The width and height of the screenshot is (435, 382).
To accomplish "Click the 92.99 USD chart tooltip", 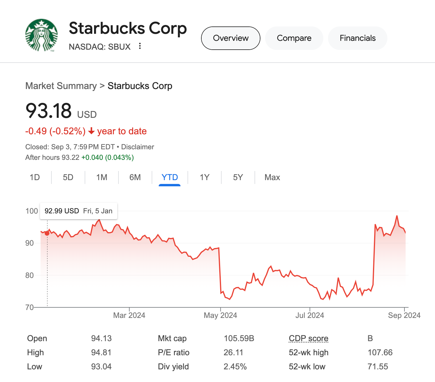I will point(78,211).
